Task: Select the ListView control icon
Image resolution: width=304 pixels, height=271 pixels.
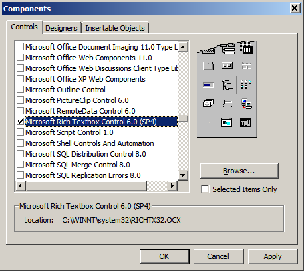Action: [x=246, y=84]
